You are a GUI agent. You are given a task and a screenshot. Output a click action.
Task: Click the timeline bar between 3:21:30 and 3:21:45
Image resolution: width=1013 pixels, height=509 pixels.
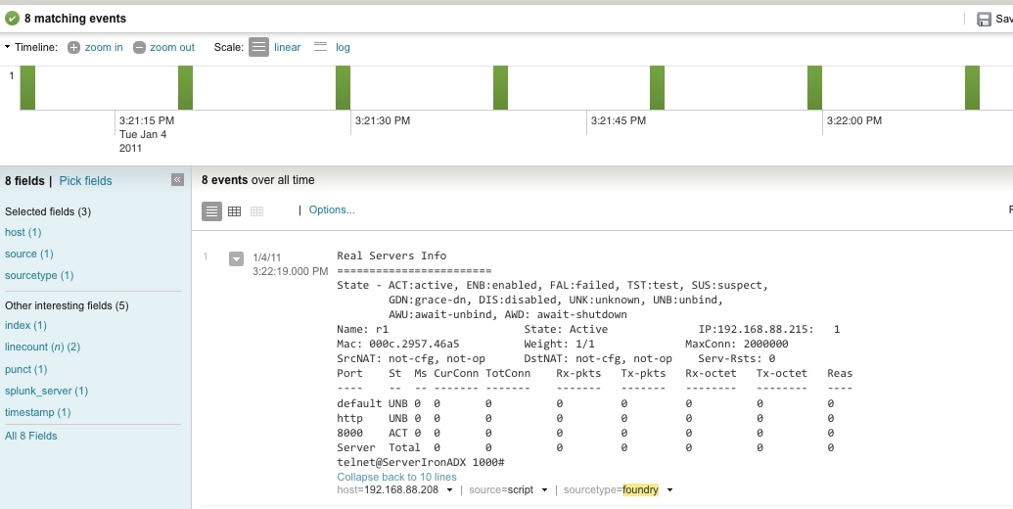[501, 87]
